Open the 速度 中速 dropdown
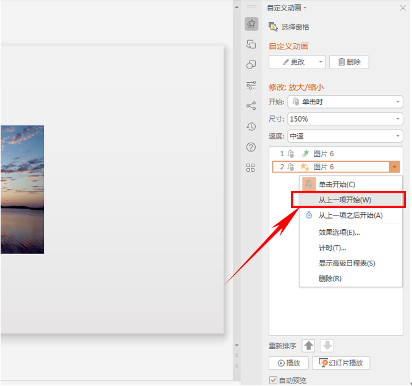Image resolution: width=412 pixels, height=386 pixels. pos(345,136)
